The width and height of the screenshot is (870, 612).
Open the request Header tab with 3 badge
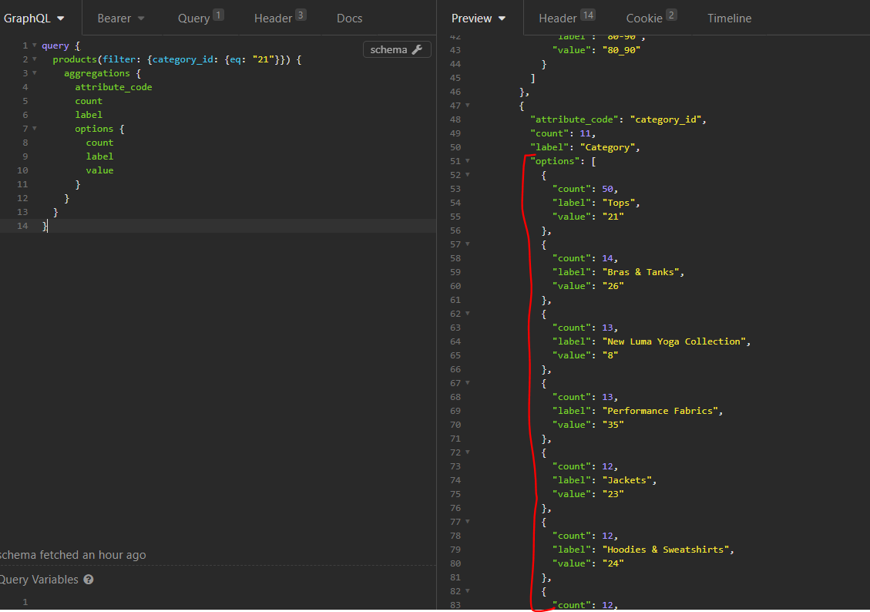pos(280,18)
